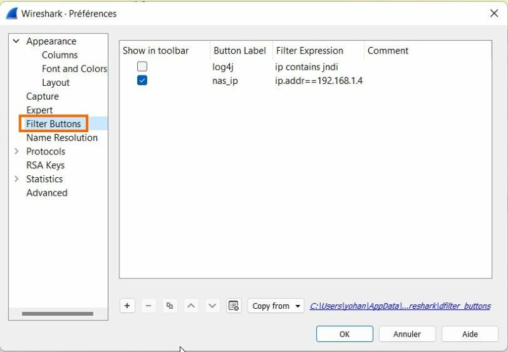Viewport: 508px width, 352px height.
Task: Sort by Show in toolbar column header
Action: [165, 51]
